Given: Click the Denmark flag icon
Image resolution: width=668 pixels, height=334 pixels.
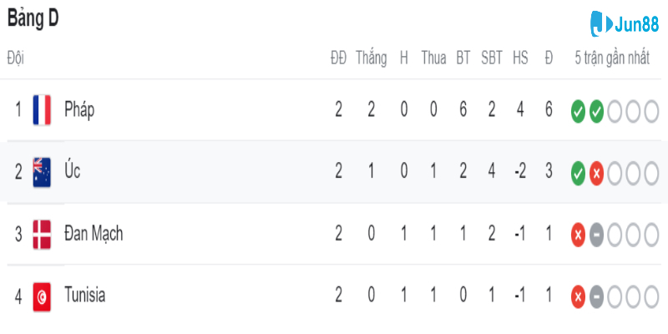Looking at the screenshot, I should point(42,234).
